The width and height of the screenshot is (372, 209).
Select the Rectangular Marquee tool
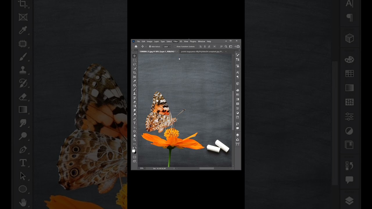[135, 60]
